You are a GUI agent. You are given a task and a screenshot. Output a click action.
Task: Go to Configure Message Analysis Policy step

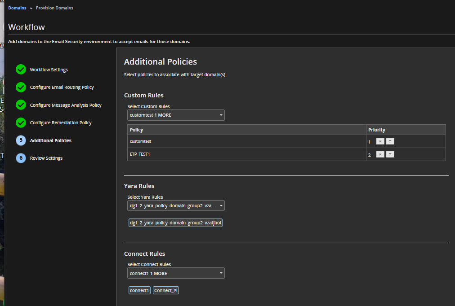[x=66, y=105]
